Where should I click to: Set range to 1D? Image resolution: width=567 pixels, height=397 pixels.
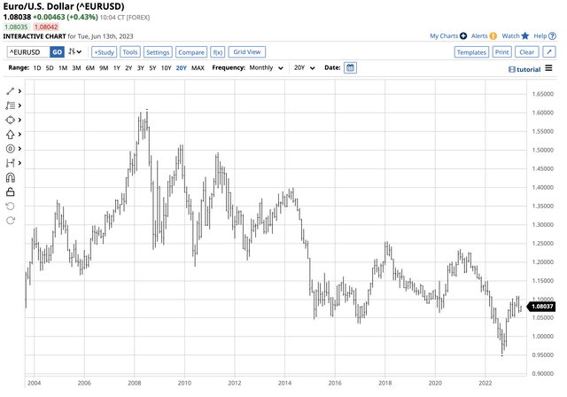pos(37,67)
